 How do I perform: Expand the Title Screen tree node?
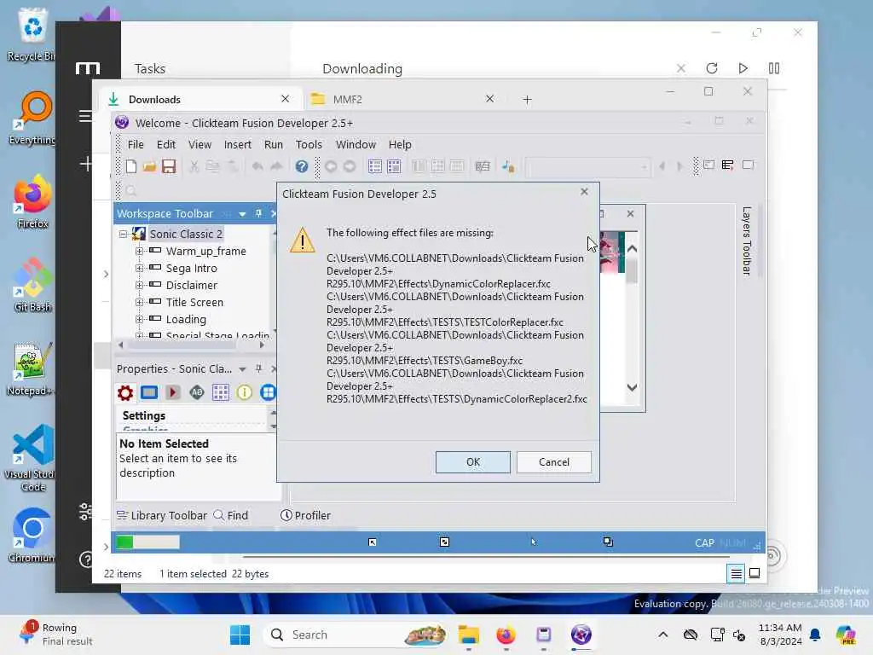point(139,303)
